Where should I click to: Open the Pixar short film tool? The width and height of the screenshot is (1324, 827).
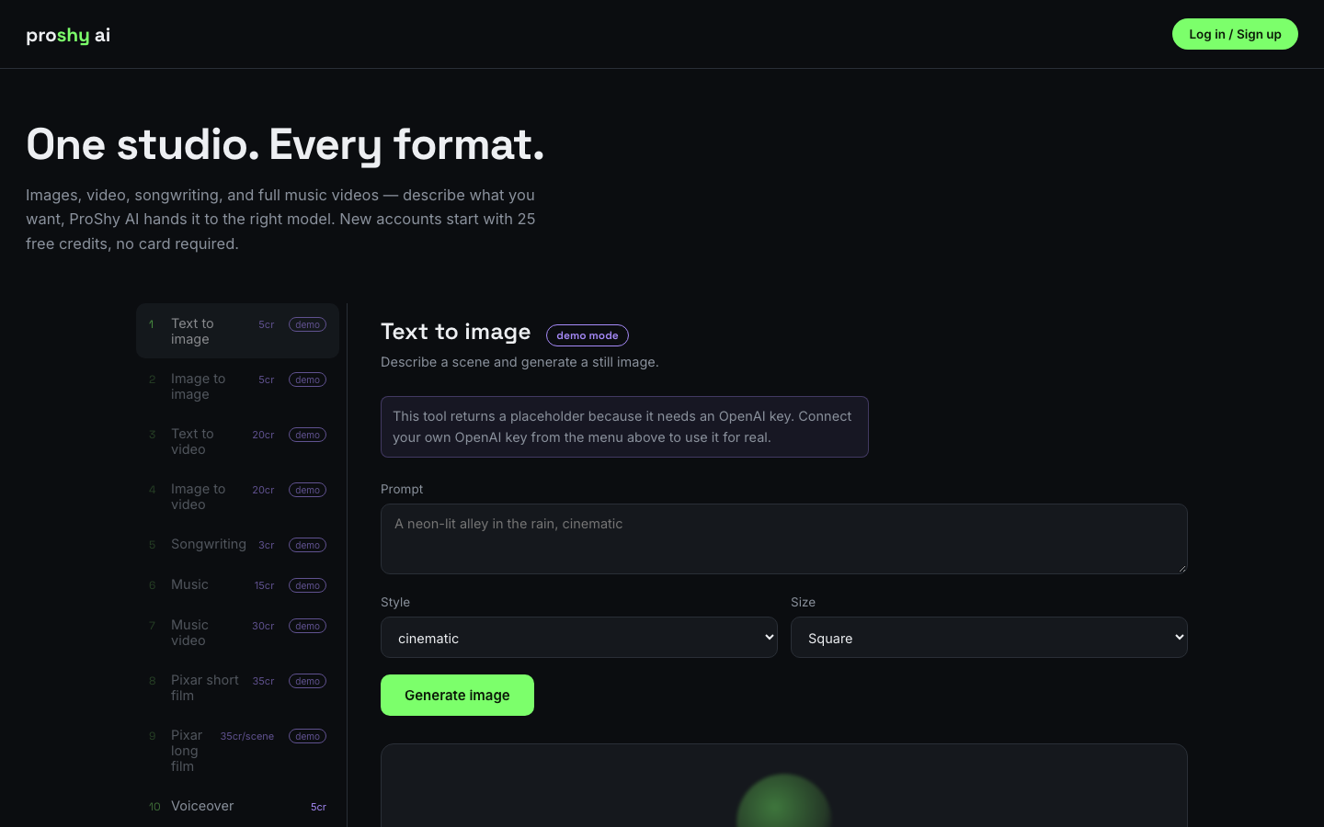click(237, 687)
